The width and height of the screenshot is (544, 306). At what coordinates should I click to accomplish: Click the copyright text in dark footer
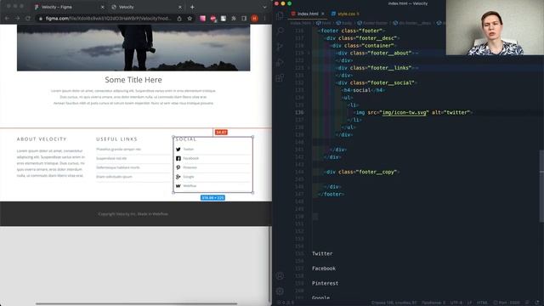(133, 214)
